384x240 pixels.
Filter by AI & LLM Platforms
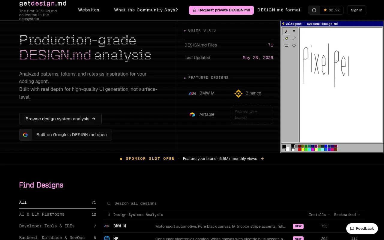click(x=58, y=214)
